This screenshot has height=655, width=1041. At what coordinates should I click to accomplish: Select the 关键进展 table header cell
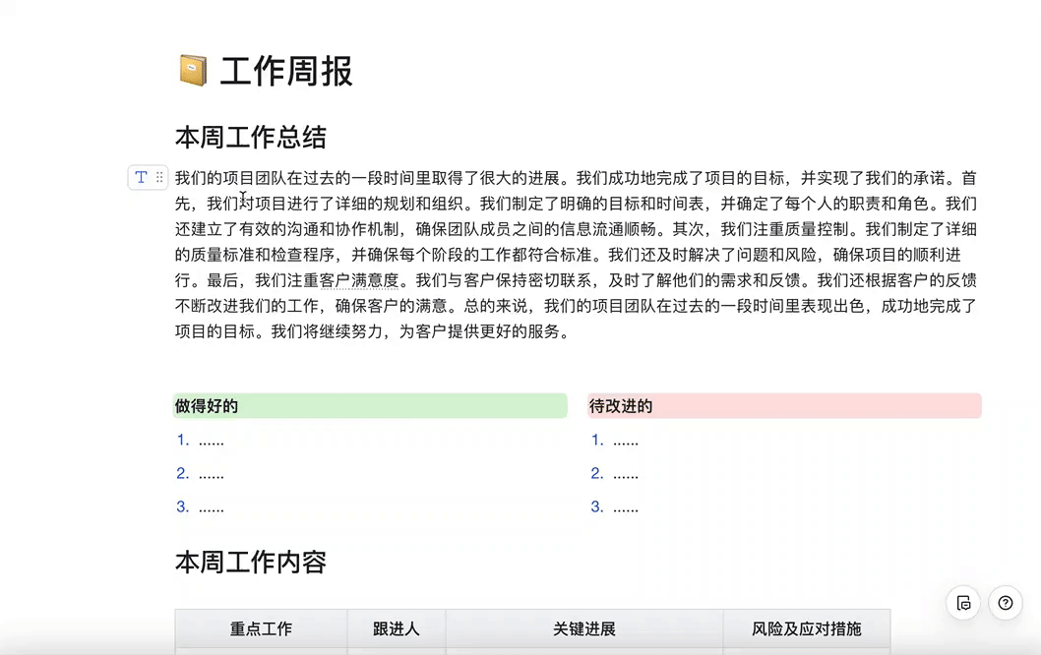tap(584, 628)
